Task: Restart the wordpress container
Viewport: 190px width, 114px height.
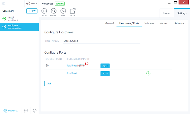Action: [x=54, y=12]
